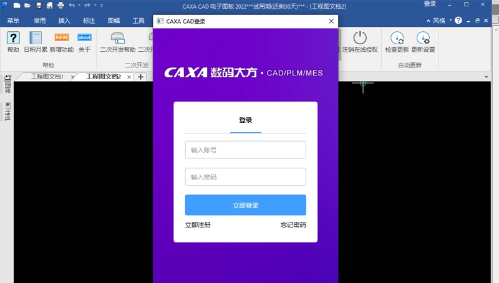
Task: Open the 风格 style dropdown
Action: tap(441, 21)
